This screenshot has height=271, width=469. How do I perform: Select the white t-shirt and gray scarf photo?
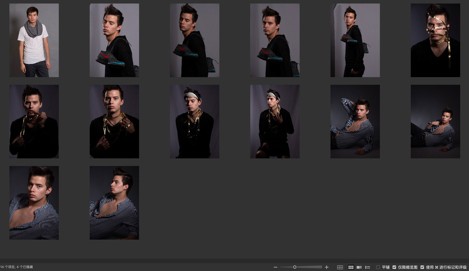(34, 40)
